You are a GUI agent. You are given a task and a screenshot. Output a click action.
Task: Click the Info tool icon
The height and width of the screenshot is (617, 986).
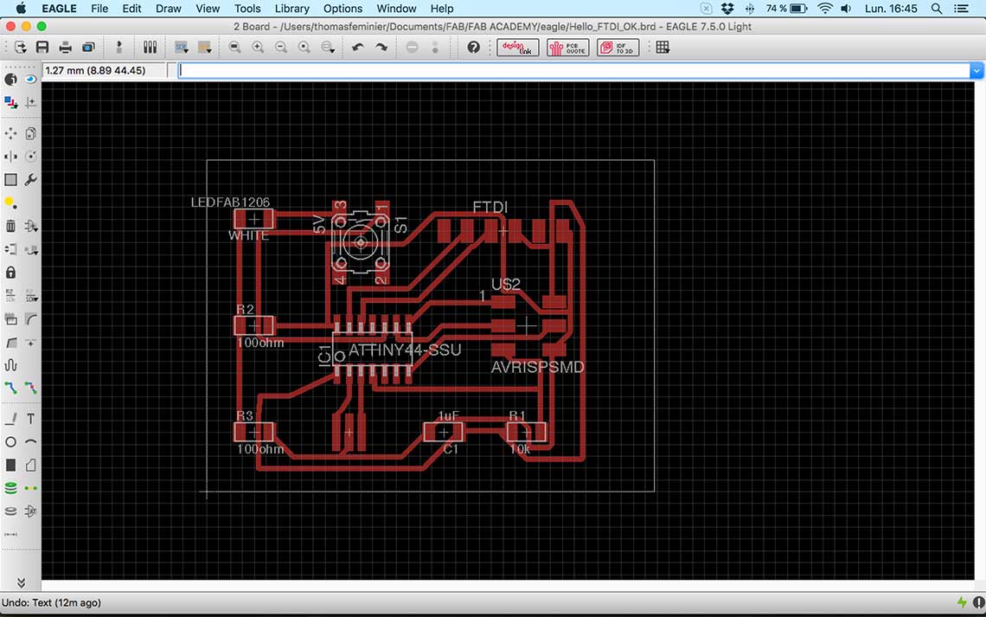10,80
